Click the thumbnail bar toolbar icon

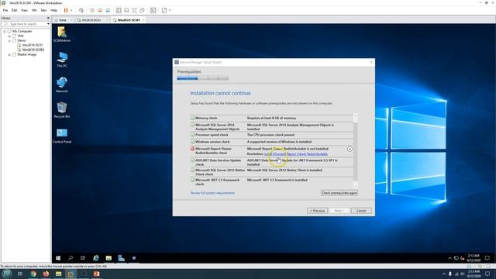click(126, 10)
